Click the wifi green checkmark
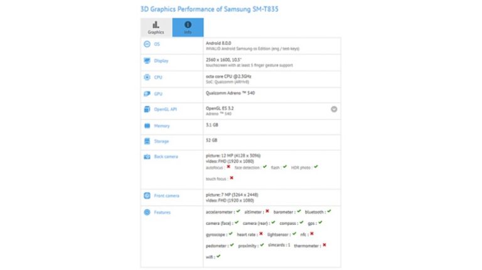 [217, 256]
